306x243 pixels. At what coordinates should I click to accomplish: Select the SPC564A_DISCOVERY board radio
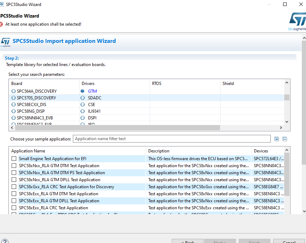[13, 91]
